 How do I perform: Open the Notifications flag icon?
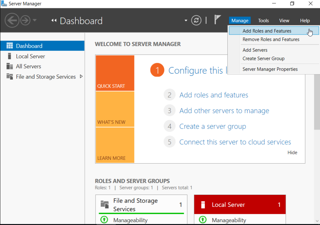click(217, 20)
